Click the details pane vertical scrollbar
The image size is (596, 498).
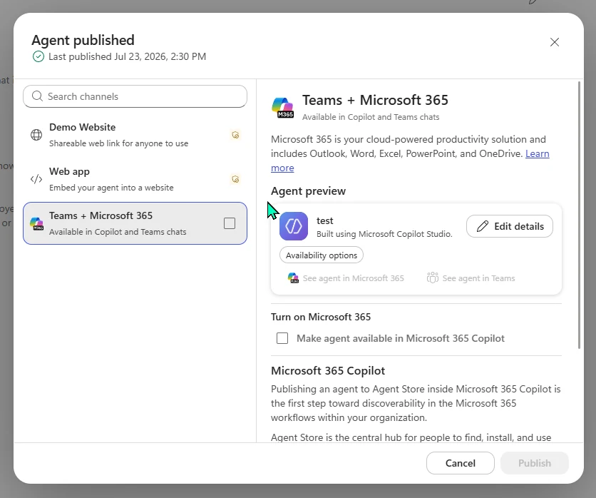tap(580, 215)
